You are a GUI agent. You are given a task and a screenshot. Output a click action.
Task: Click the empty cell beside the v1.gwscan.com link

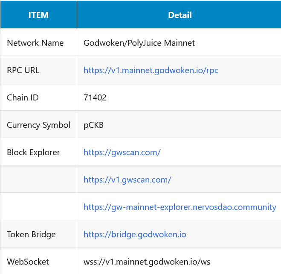[x=38, y=180]
